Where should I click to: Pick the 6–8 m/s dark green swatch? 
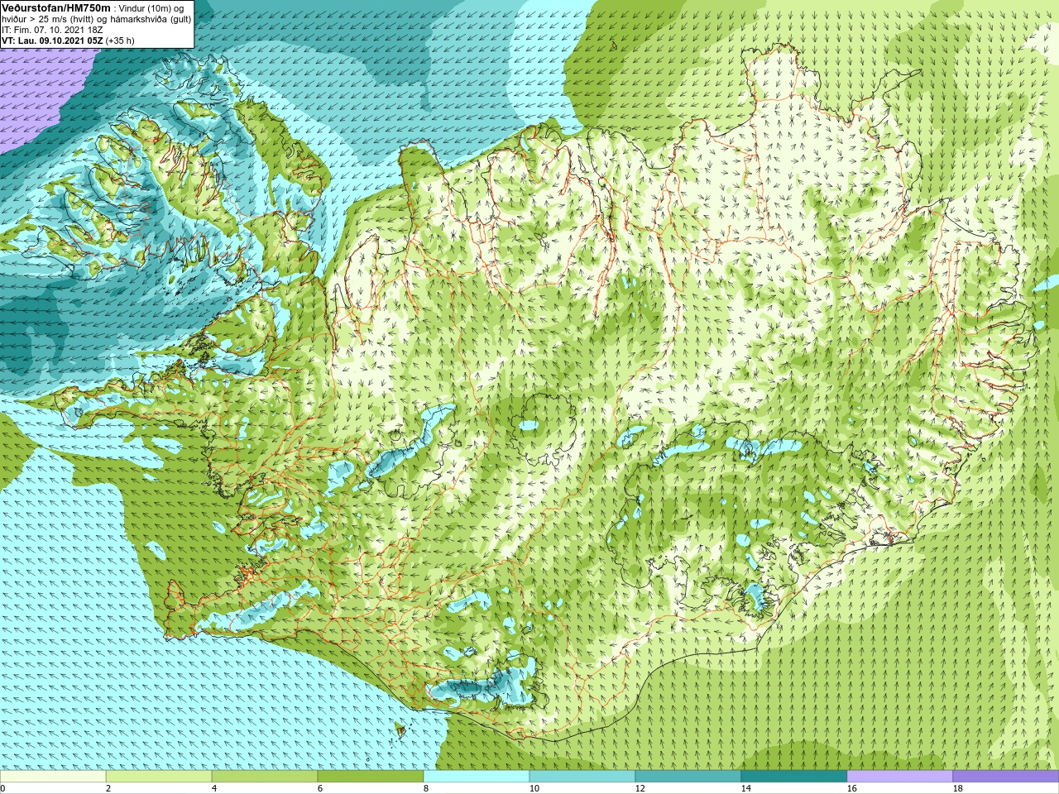[371, 777]
